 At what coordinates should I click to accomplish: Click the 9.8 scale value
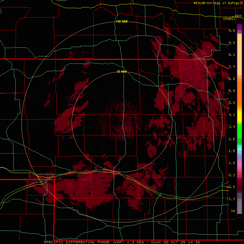pyautogui.click(x=232, y=30)
